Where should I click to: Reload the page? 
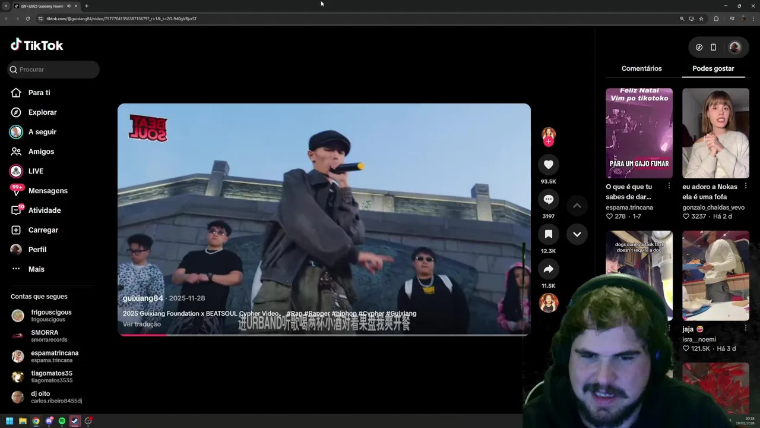point(27,18)
